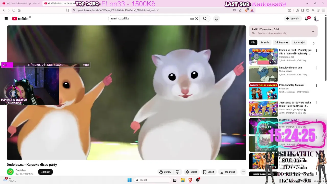The width and height of the screenshot is (327, 184).
Task: Open the Brave browser taskbar icon
Action: tap(190, 180)
